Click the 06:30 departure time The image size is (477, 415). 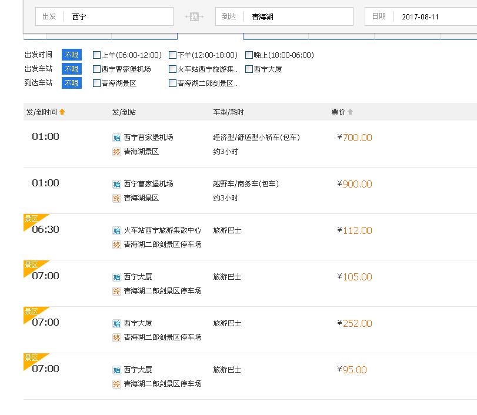click(45, 229)
